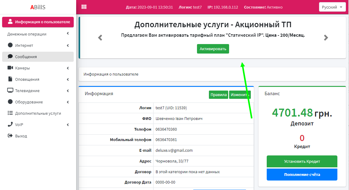Expand the Интернет menu chevron
The image size is (349, 190).
(x=68, y=45)
